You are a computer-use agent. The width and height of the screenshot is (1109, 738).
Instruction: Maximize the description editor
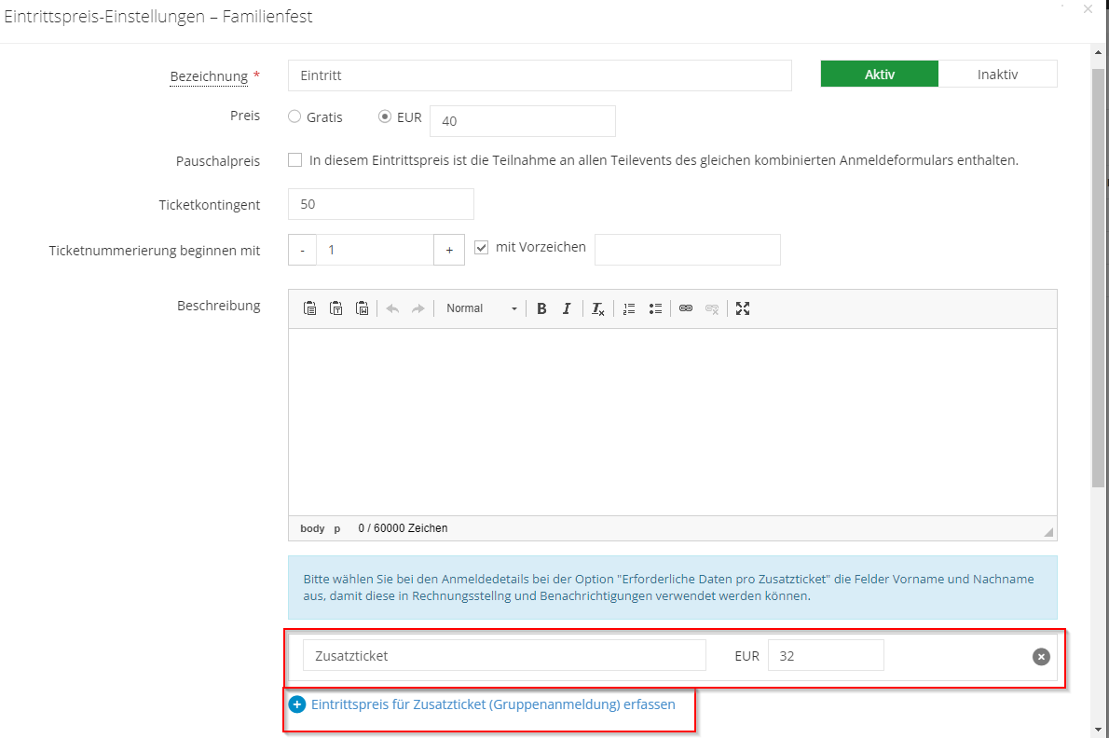743,308
